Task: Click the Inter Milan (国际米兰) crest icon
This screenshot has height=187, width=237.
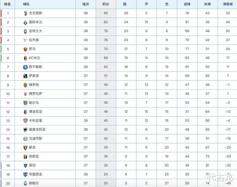Action: (25, 22)
